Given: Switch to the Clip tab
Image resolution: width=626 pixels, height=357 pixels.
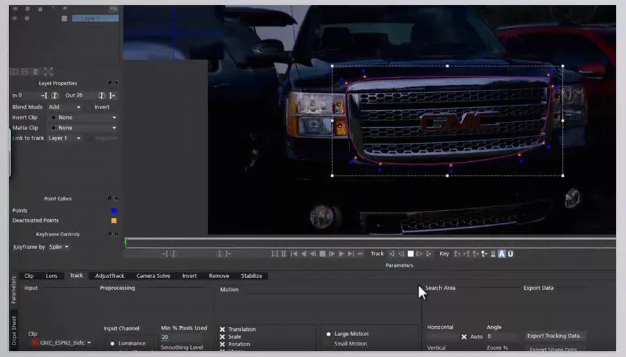Looking at the screenshot, I should (29, 276).
